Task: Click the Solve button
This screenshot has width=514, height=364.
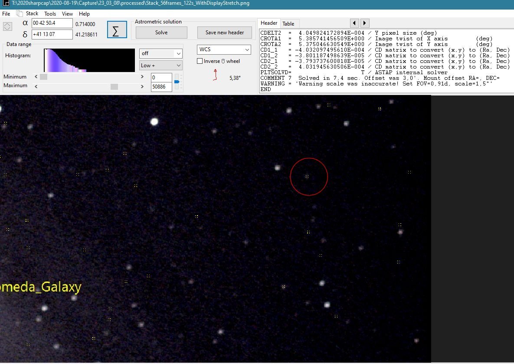Action: [x=161, y=33]
